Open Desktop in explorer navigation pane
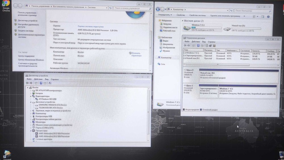Screen dimensions: 284x160 (x=169, y=31)
